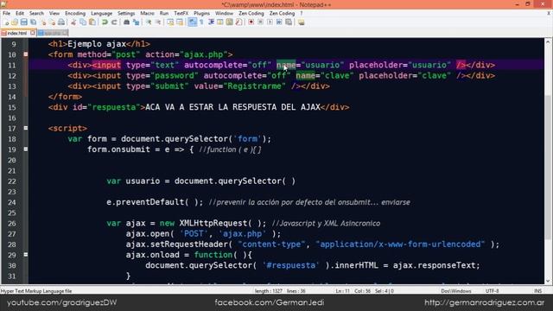Toggle INS insert mode in status bar
Viewport: 553px width, 311px height.
point(537,291)
